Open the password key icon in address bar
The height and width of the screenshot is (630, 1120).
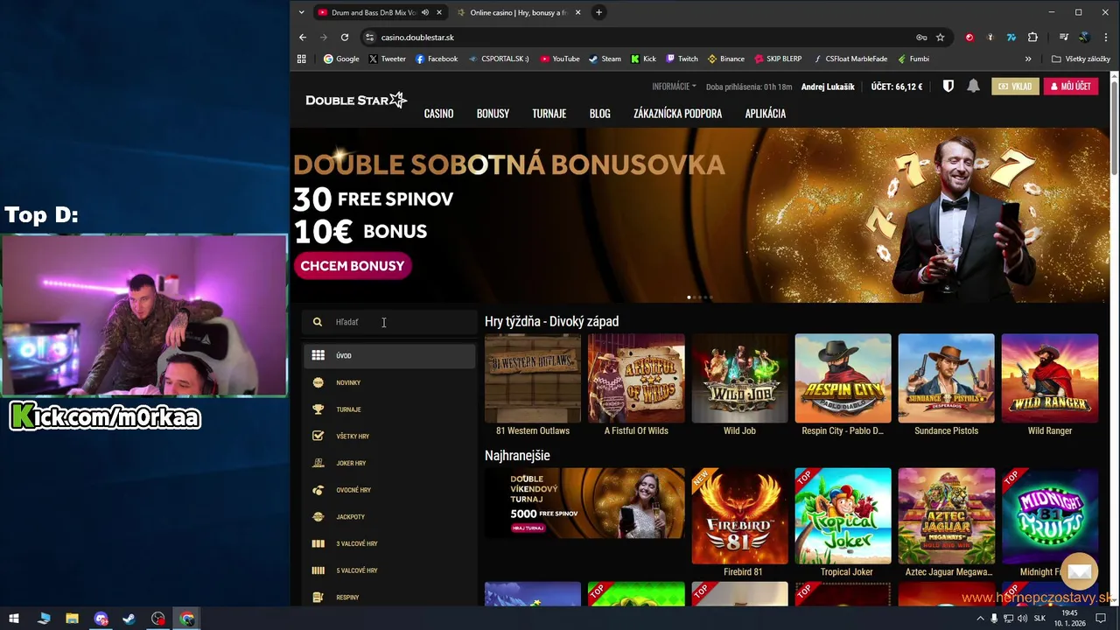pos(921,38)
